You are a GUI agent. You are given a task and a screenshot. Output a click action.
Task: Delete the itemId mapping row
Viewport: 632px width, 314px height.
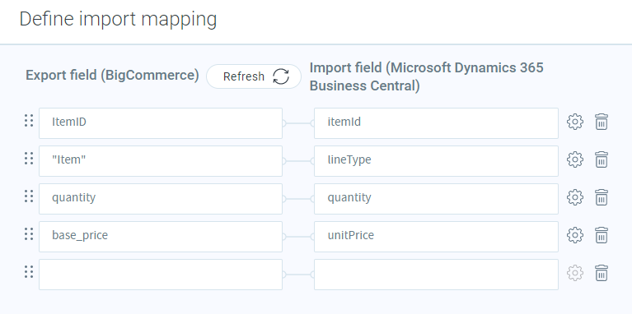[x=602, y=122]
